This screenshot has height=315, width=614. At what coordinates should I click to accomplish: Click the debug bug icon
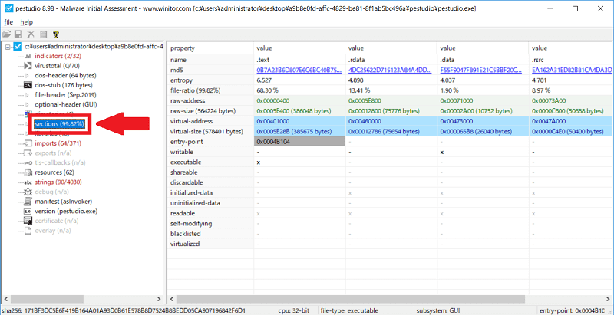[28, 192]
